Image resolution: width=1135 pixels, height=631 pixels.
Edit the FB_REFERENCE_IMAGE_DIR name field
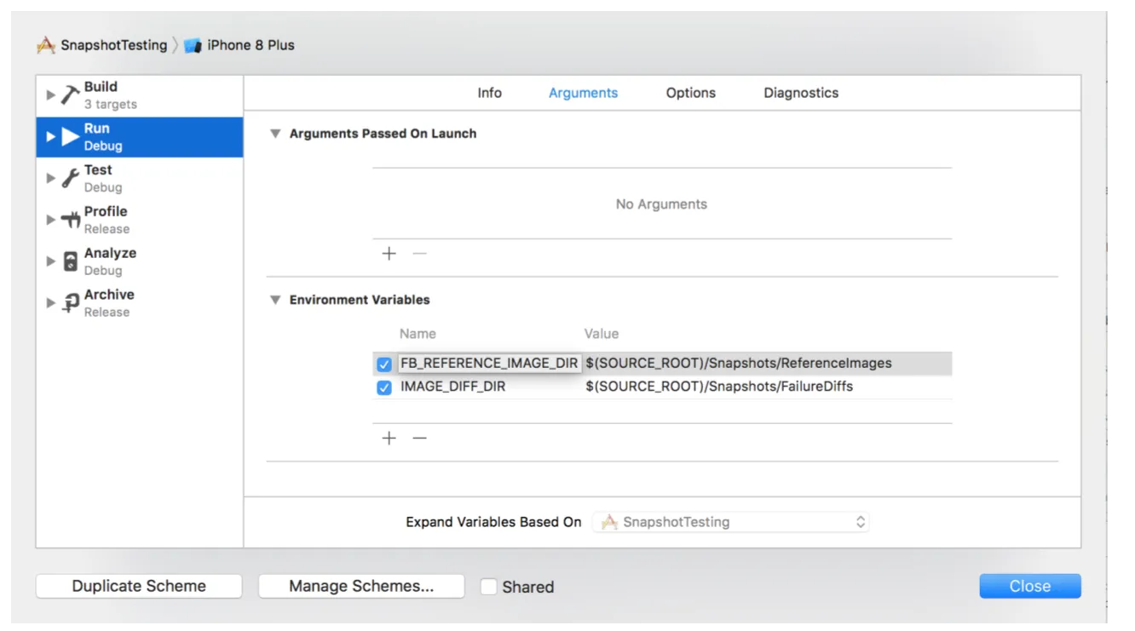[x=489, y=364]
